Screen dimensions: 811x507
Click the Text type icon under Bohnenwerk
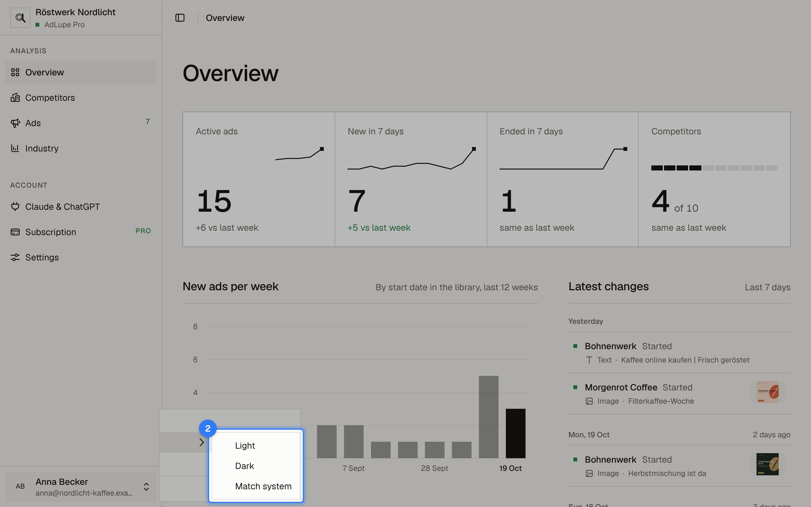point(589,360)
